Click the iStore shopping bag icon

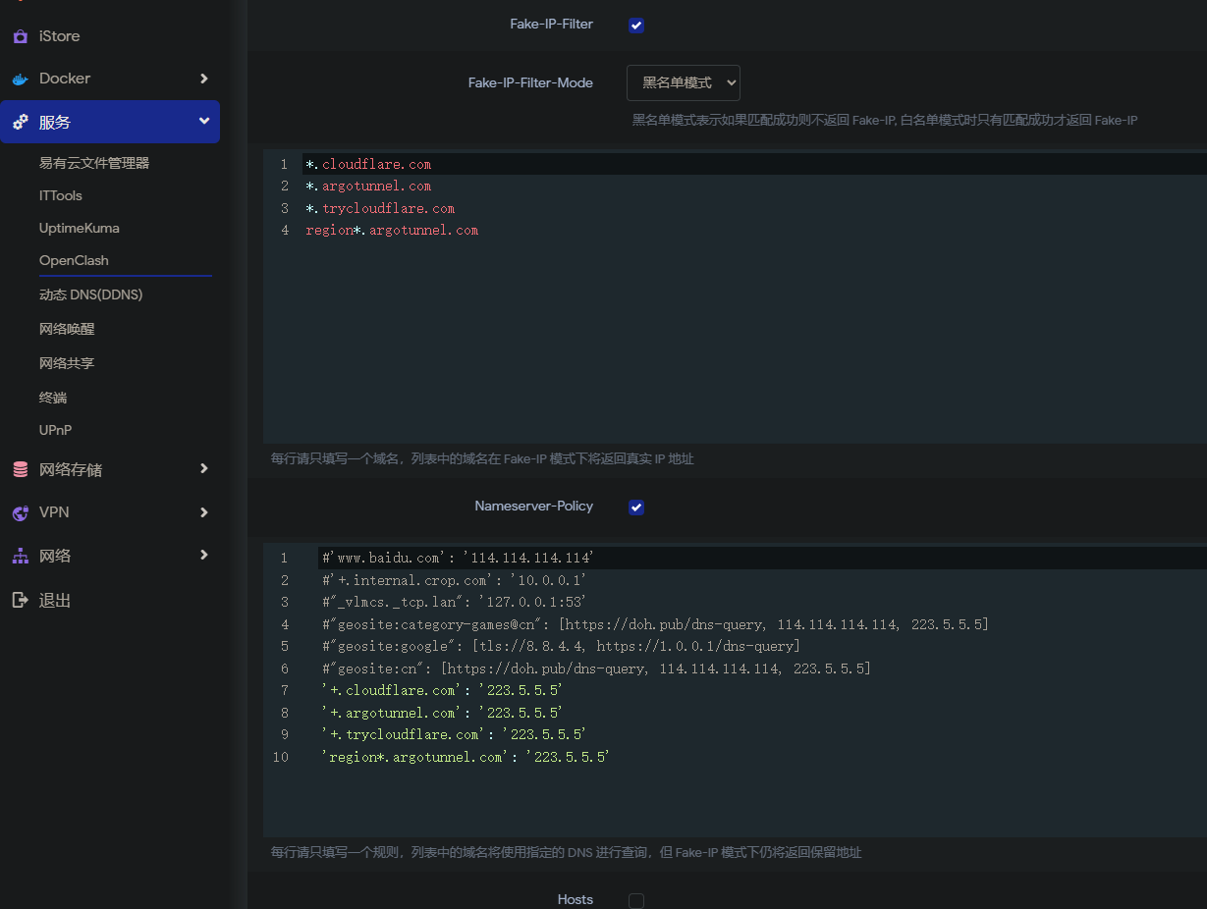coord(20,36)
